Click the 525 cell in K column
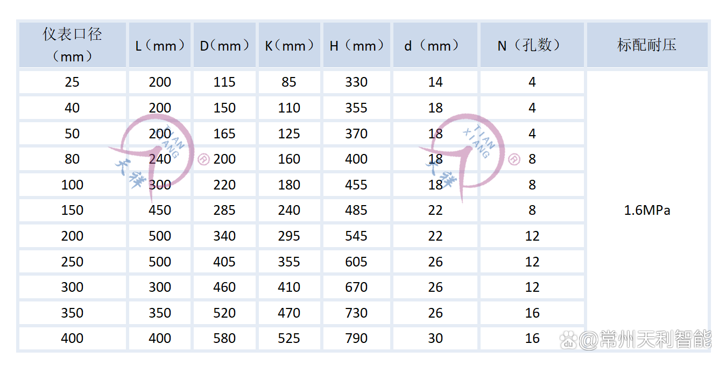This screenshot has height=365, width=726. (x=289, y=339)
